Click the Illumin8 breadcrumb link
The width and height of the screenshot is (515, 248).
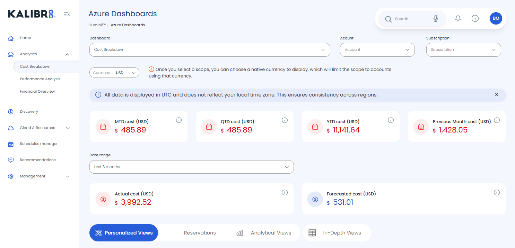97,25
